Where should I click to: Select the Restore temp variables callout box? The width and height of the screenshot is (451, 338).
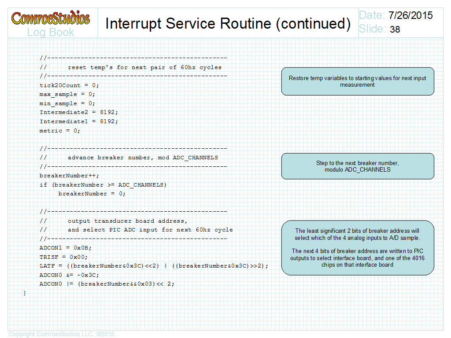coord(358,81)
